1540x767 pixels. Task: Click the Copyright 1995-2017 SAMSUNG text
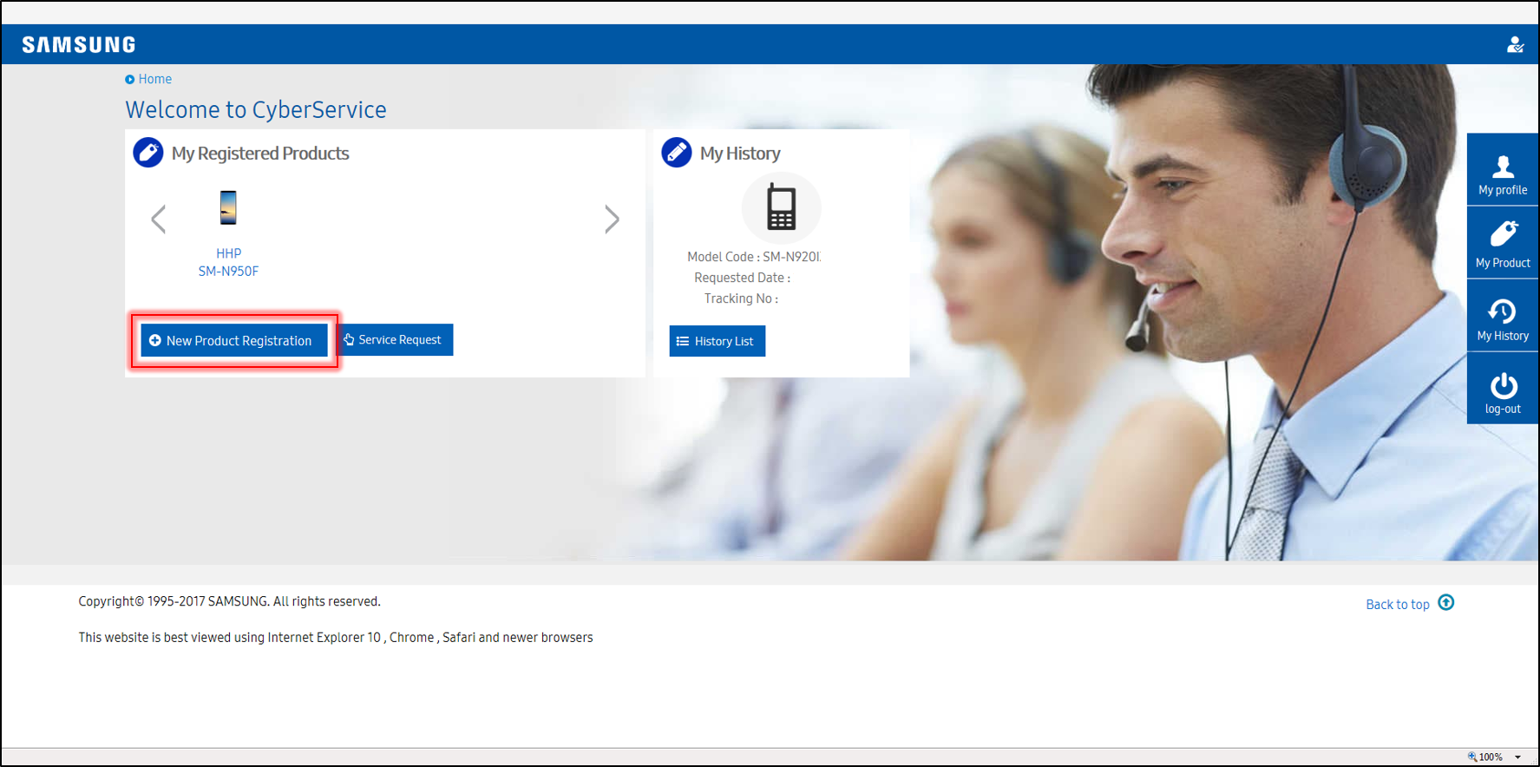tap(229, 601)
